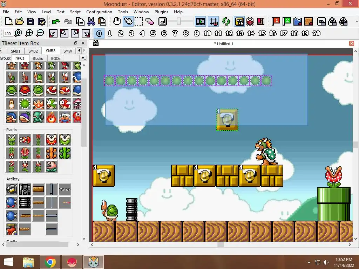Toggle grid snapping icon

click(x=214, y=21)
